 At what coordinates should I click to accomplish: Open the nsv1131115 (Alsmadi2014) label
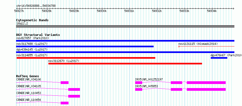coord(198,44)
